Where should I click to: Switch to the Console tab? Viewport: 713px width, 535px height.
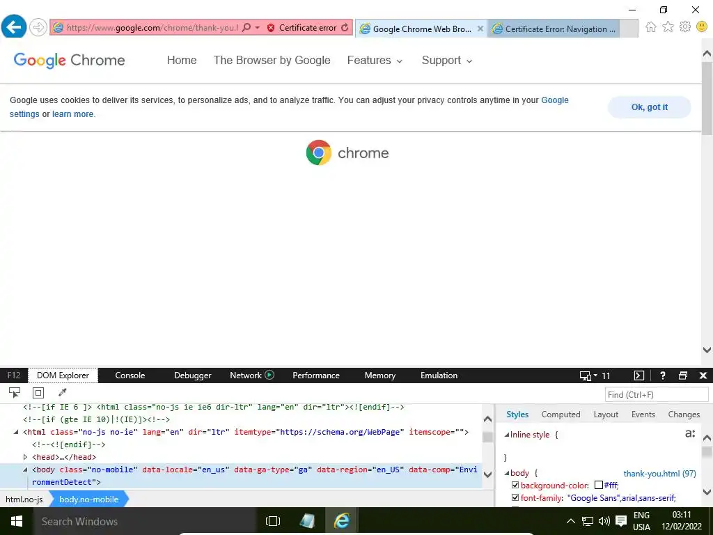(130, 375)
